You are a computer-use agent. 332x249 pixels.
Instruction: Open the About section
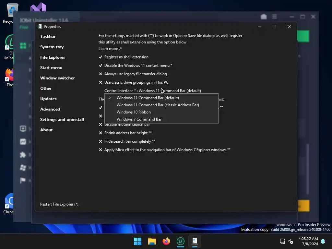coord(46,130)
